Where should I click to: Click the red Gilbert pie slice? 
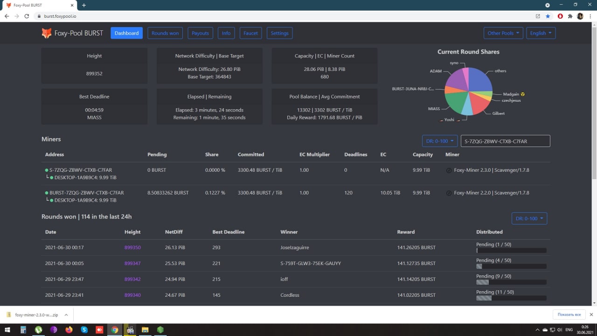[x=479, y=104]
